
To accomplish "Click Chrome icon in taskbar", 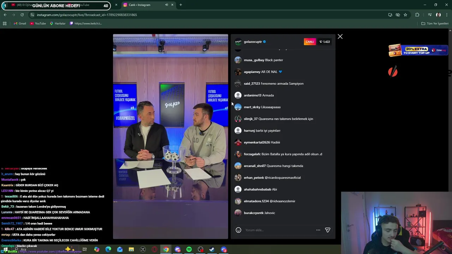I will [x=166, y=249].
